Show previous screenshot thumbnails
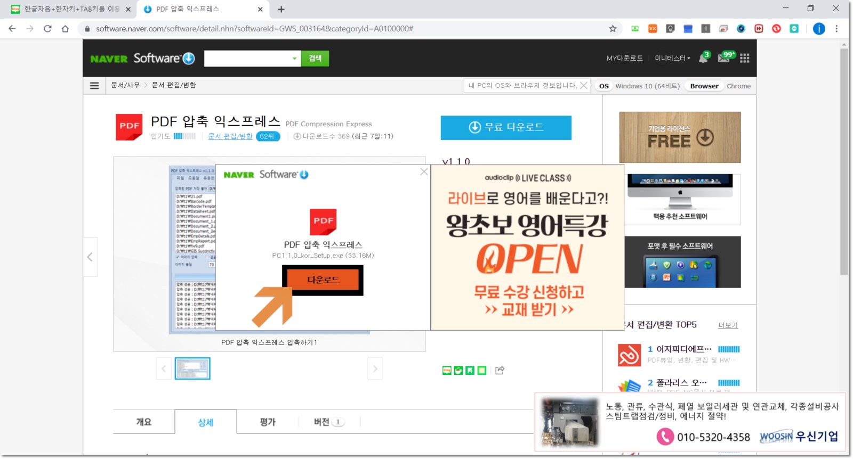The height and width of the screenshot is (459, 853). pos(164,368)
